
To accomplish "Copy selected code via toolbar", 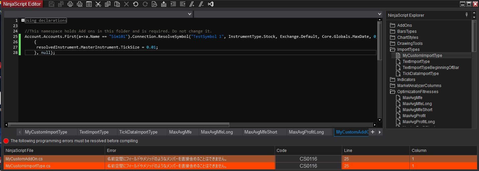I will tap(107, 4).
